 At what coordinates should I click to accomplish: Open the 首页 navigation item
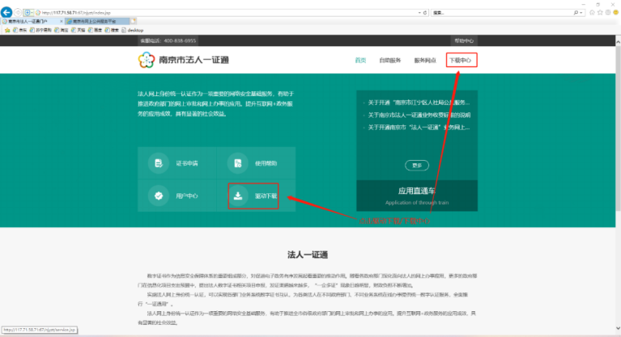[x=361, y=61]
